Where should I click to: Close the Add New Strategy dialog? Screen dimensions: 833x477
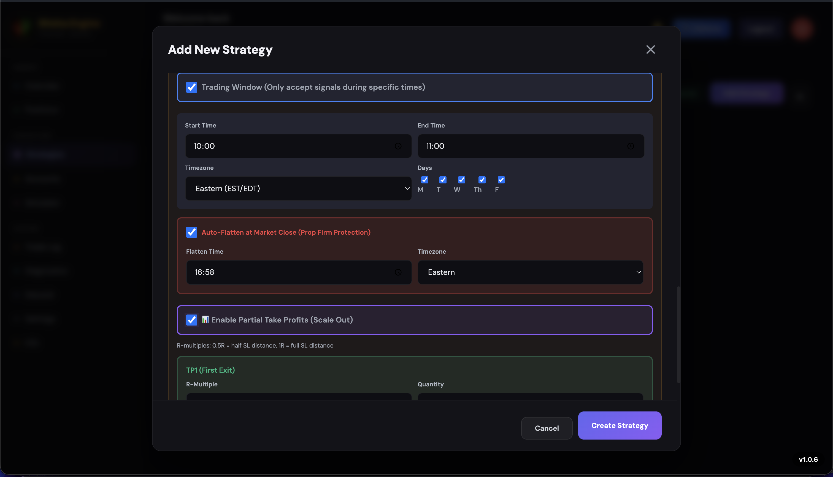[x=650, y=50]
